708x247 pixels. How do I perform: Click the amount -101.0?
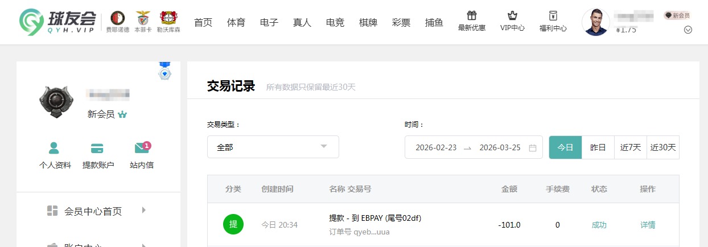point(509,225)
